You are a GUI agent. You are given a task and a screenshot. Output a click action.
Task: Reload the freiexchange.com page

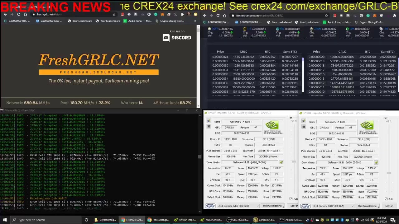tap(218, 16)
